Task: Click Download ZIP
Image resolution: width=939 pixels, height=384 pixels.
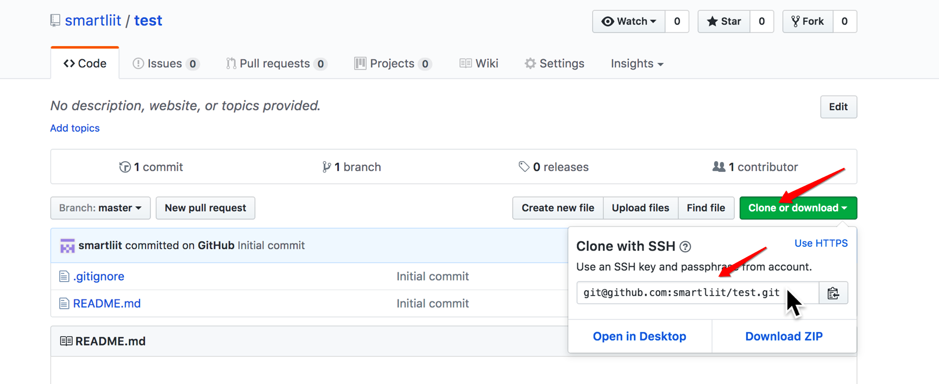Action: (784, 336)
